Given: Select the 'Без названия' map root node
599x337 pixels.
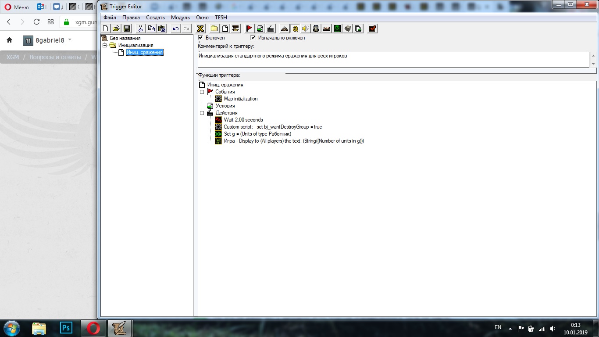Looking at the screenshot, I should click(125, 38).
